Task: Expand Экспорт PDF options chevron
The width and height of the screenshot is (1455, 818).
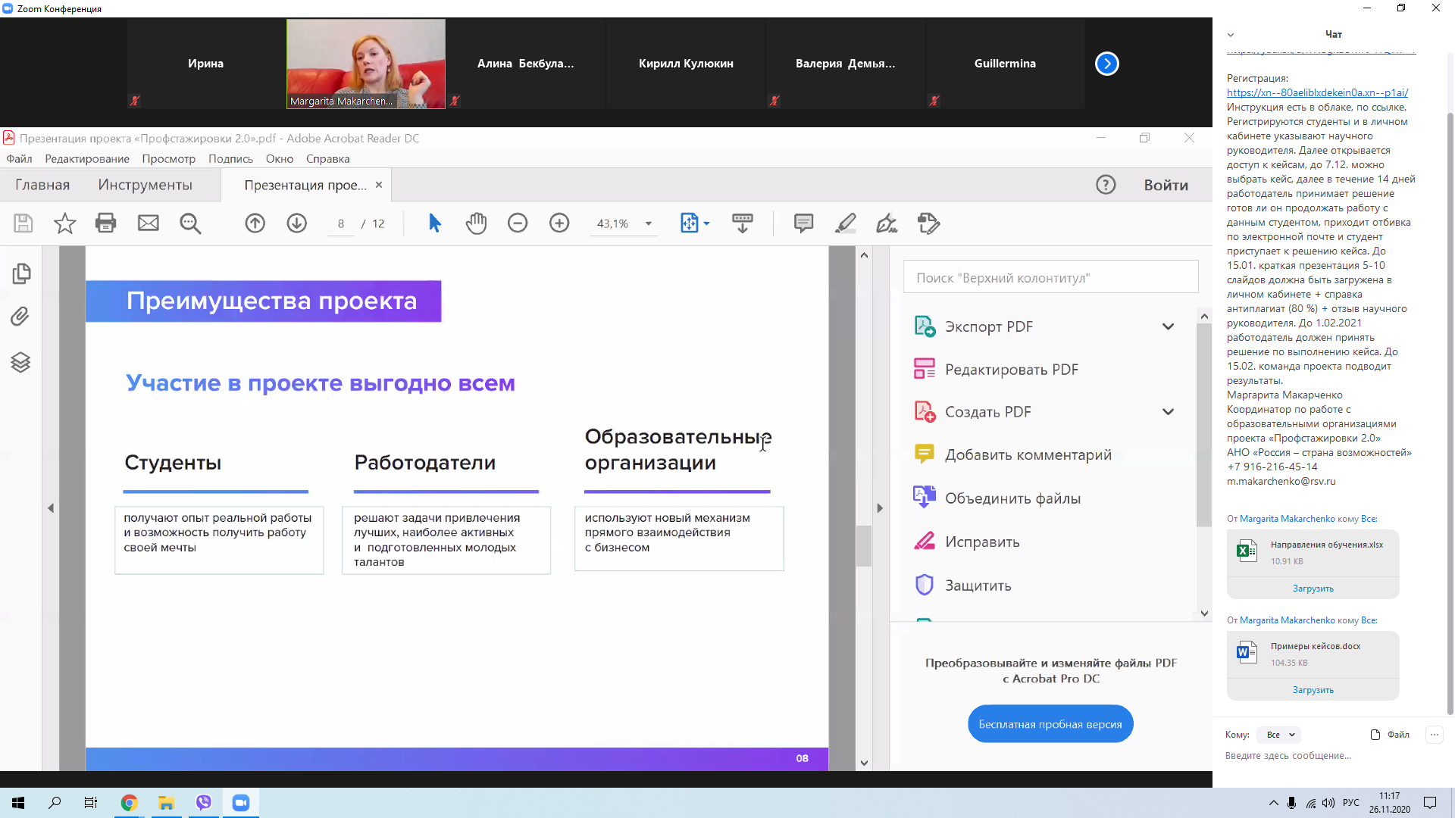Action: [x=1168, y=326]
